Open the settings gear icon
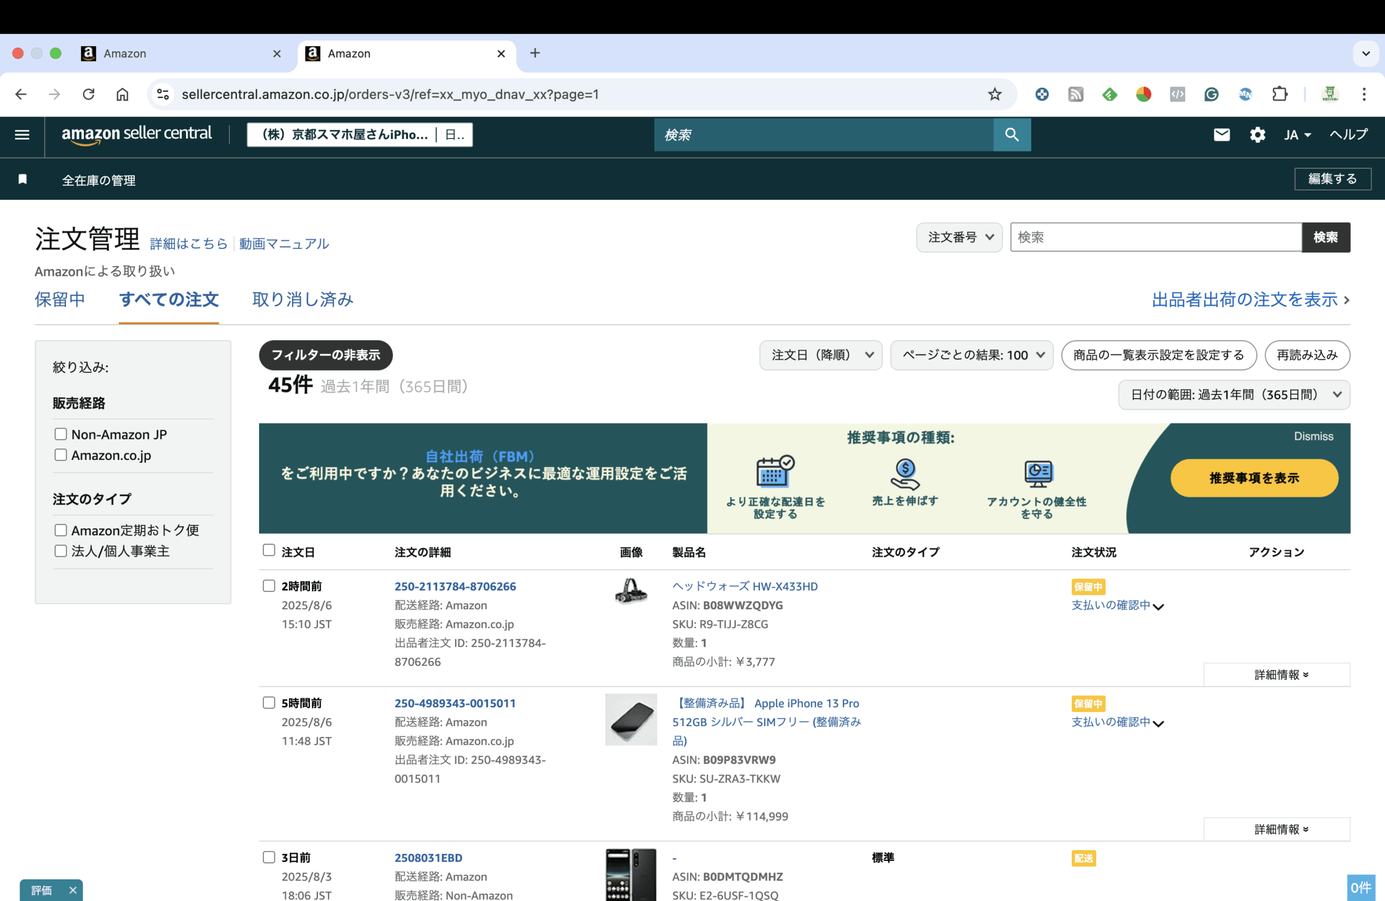This screenshot has width=1385, height=901. pos(1257,135)
